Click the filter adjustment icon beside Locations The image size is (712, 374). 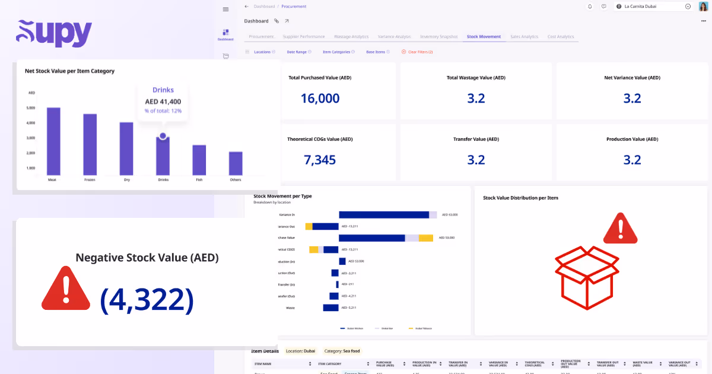(247, 52)
